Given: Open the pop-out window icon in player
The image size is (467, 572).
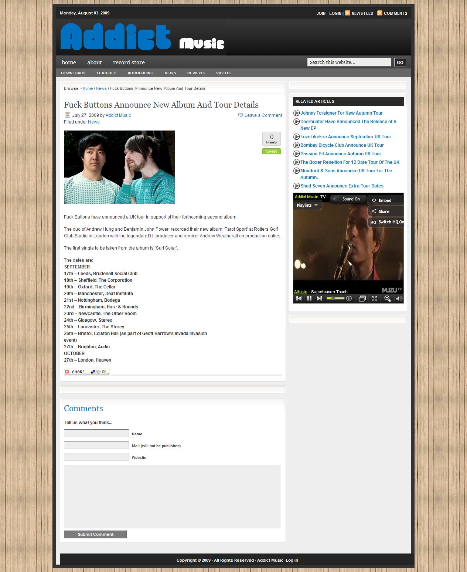Looking at the screenshot, I should 362,299.
